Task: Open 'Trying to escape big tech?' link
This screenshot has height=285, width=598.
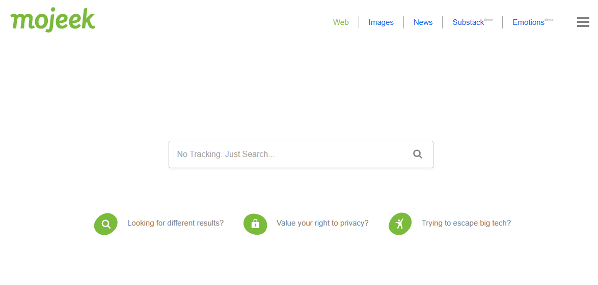Action: (466, 223)
